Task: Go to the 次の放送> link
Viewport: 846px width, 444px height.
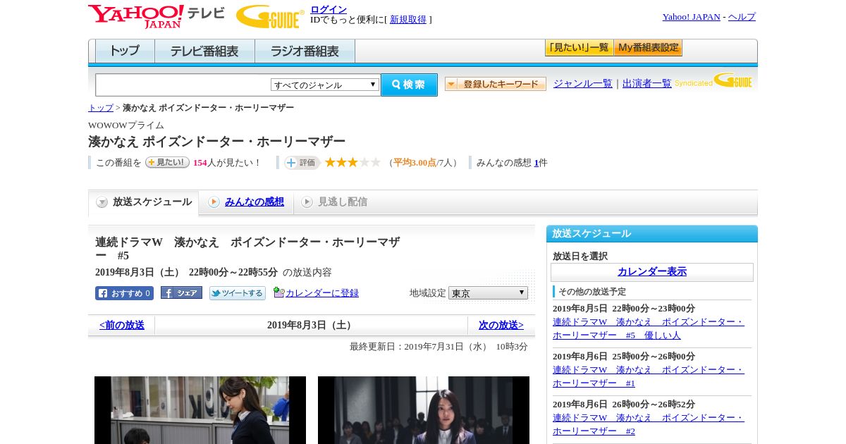Action: click(x=501, y=326)
